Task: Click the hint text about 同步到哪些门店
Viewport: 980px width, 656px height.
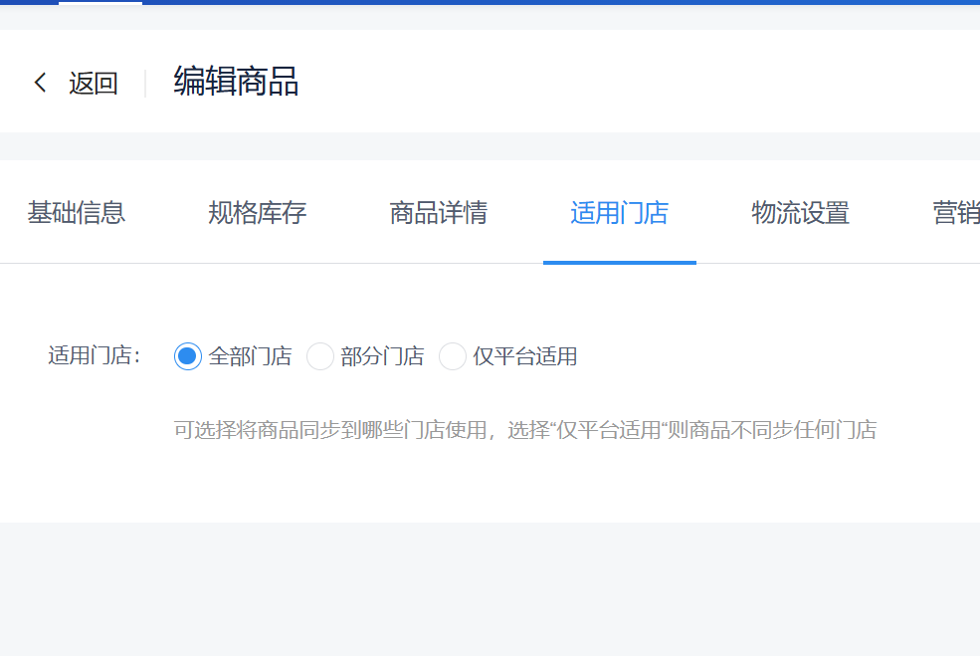Action: [525, 430]
